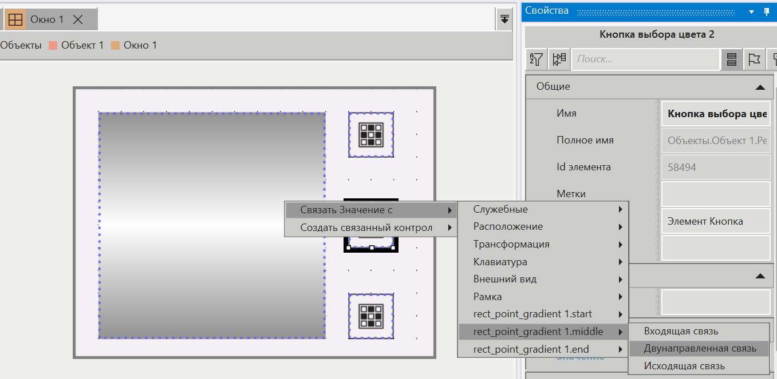The height and width of the screenshot is (379, 777).
Task: Close the Окно 1 tab
Action: (x=78, y=19)
